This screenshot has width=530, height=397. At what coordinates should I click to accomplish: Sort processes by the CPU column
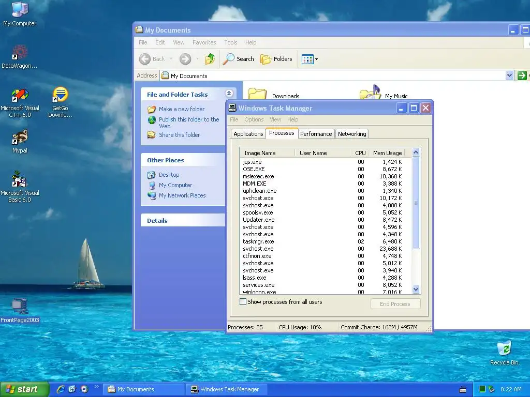click(359, 153)
